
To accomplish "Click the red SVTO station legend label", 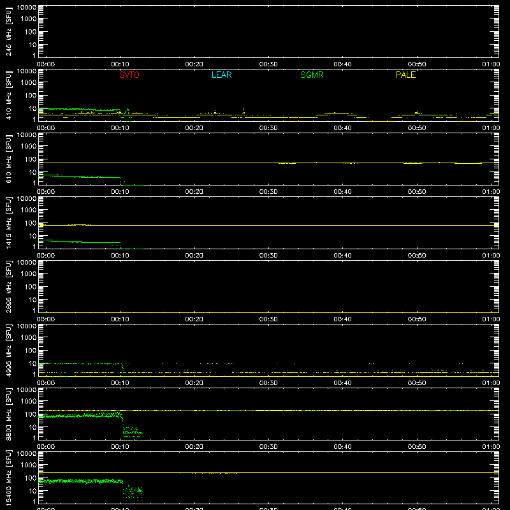I will [x=129, y=75].
